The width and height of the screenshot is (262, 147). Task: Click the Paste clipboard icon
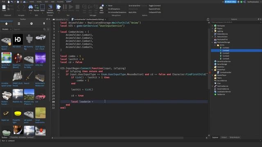(4, 7)
